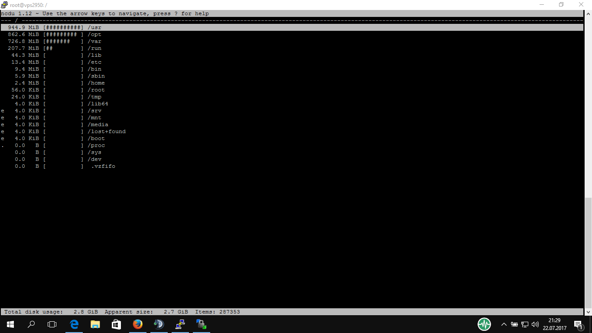Open File Explorer from the taskbar
The width and height of the screenshot is (592, 333).
(x=95, y=324)
